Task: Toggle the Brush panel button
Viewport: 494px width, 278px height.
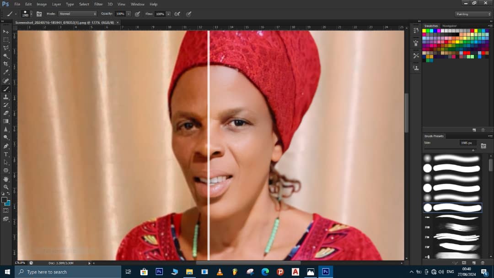Action: tap(39, 14)
